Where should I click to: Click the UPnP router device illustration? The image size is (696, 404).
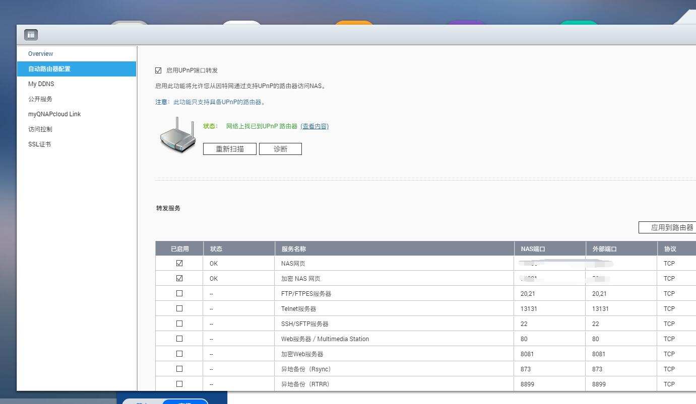[x=177, y=135]
